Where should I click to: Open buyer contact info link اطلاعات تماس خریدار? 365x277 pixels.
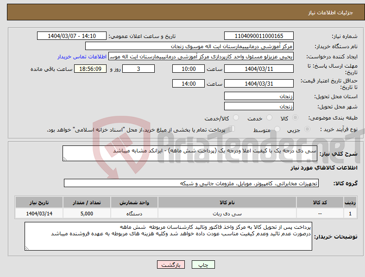pos(82,57)
